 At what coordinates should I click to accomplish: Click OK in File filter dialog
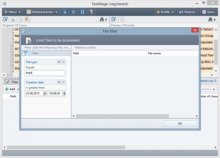click(180, 124)
